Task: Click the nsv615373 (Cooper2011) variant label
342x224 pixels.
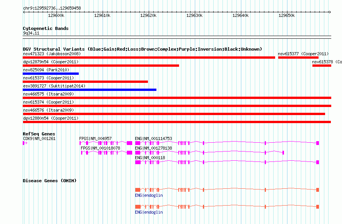Action: pyautogui.click(x=48, y=78)
